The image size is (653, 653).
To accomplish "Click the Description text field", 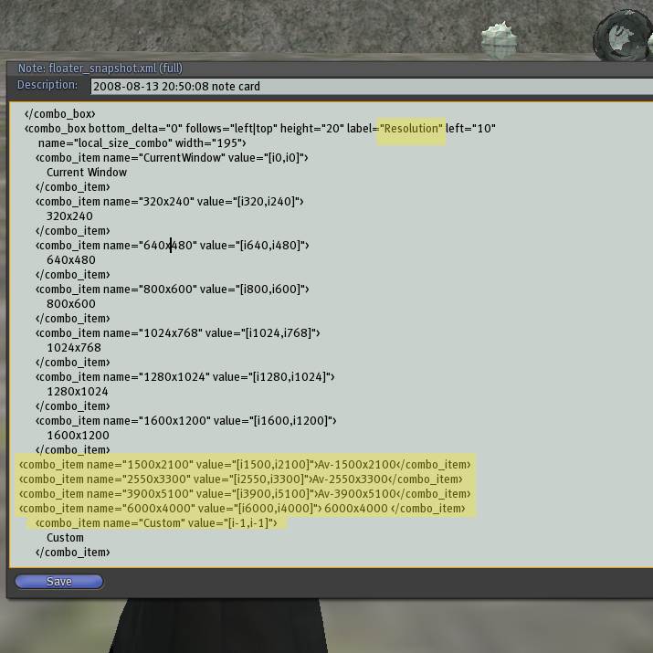I will click(365, 87).
